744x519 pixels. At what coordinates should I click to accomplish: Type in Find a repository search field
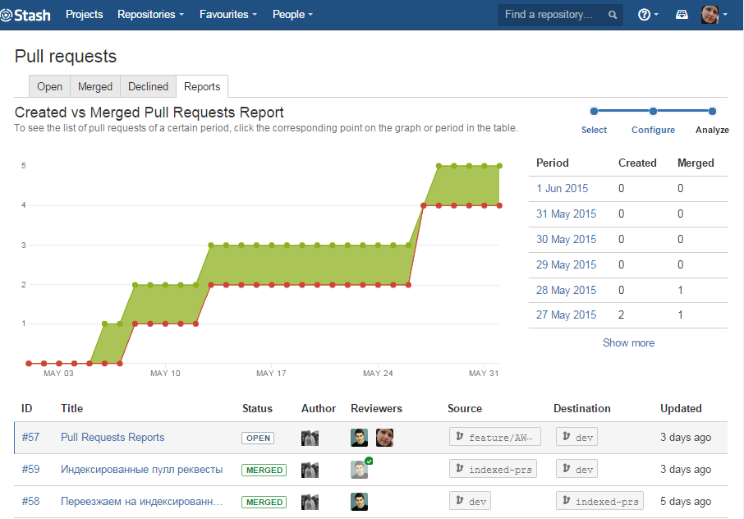pos(550,15)
